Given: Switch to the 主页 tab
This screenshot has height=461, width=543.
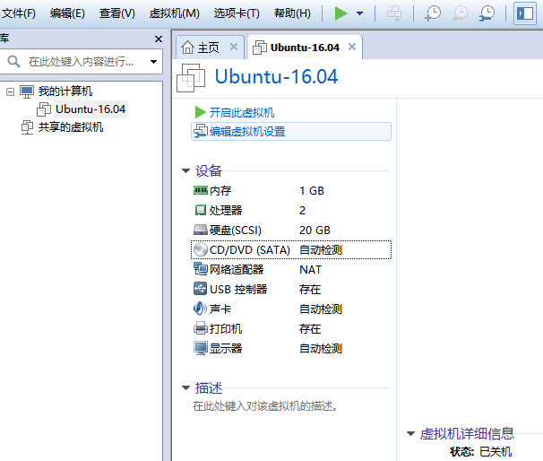Looking at the screenshot, I should point(208,48).
